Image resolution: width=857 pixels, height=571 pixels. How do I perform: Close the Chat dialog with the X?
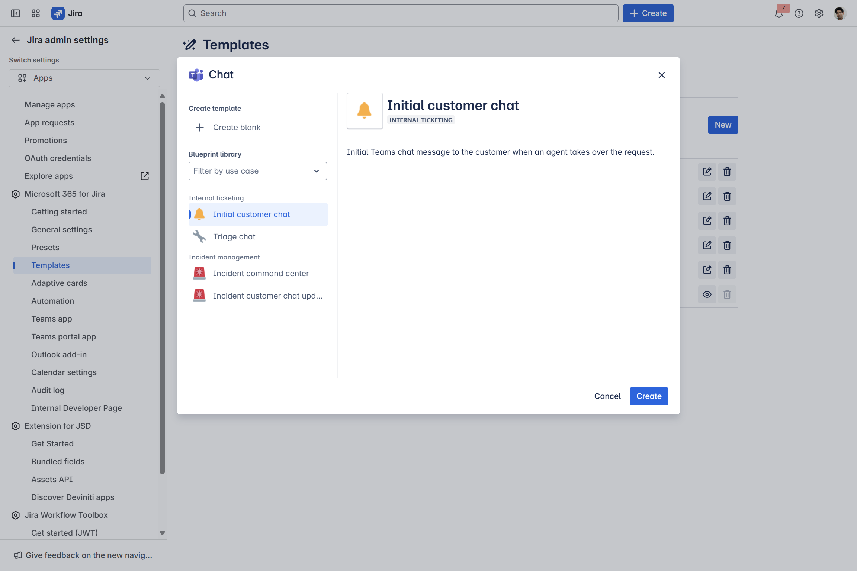click(661, 75)
